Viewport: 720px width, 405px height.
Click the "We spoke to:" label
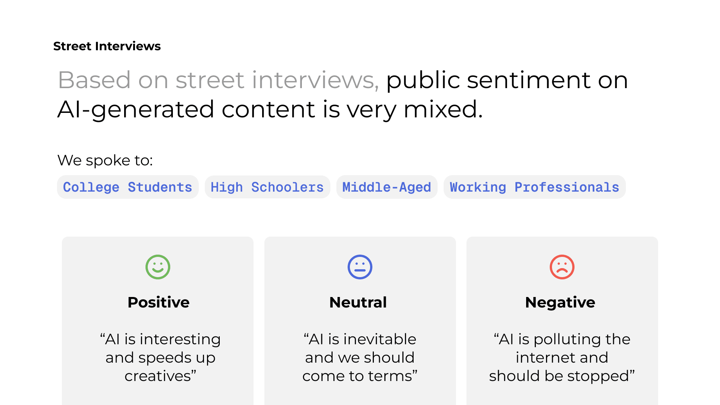coord(105,160)
